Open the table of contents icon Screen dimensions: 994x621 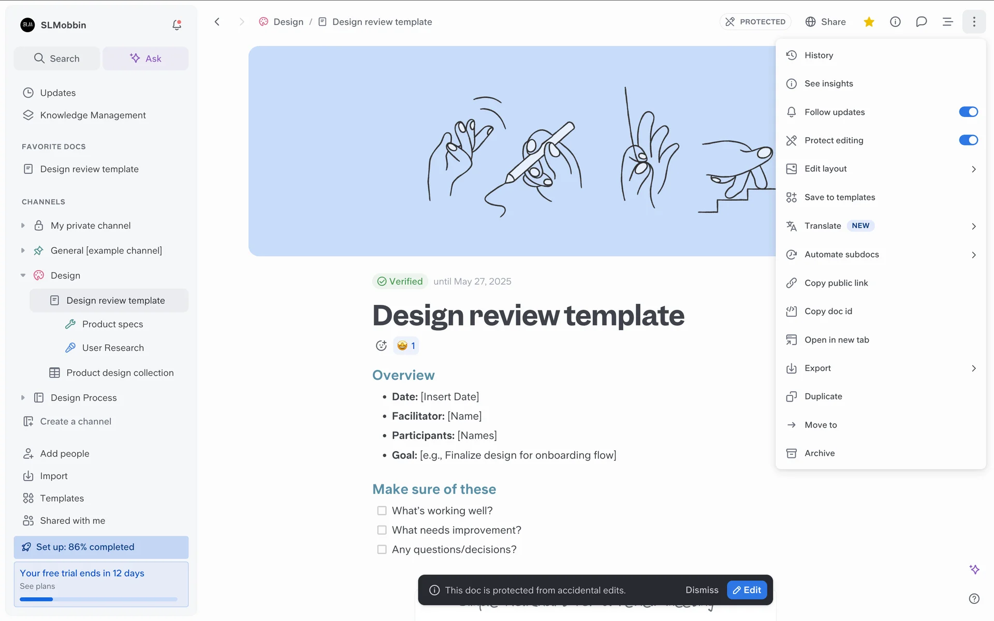click(947, 22)
